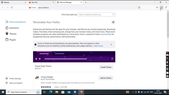Viewport: 169px width, 95px height.
Task: Focus the Search addons.mozilla.org field
Action: [x=97, y=15]
